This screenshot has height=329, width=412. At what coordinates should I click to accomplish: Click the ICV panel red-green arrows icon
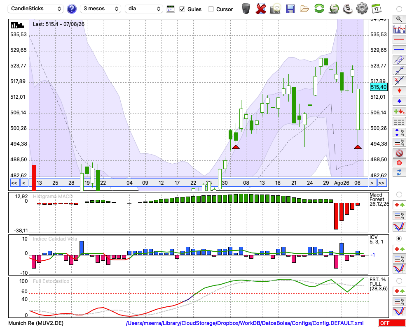(x=399, y=249)
